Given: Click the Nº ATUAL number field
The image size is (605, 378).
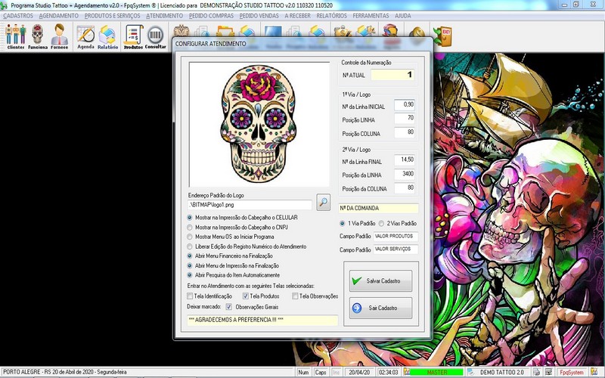Looking at the screenshot, I should click(392, 75).
